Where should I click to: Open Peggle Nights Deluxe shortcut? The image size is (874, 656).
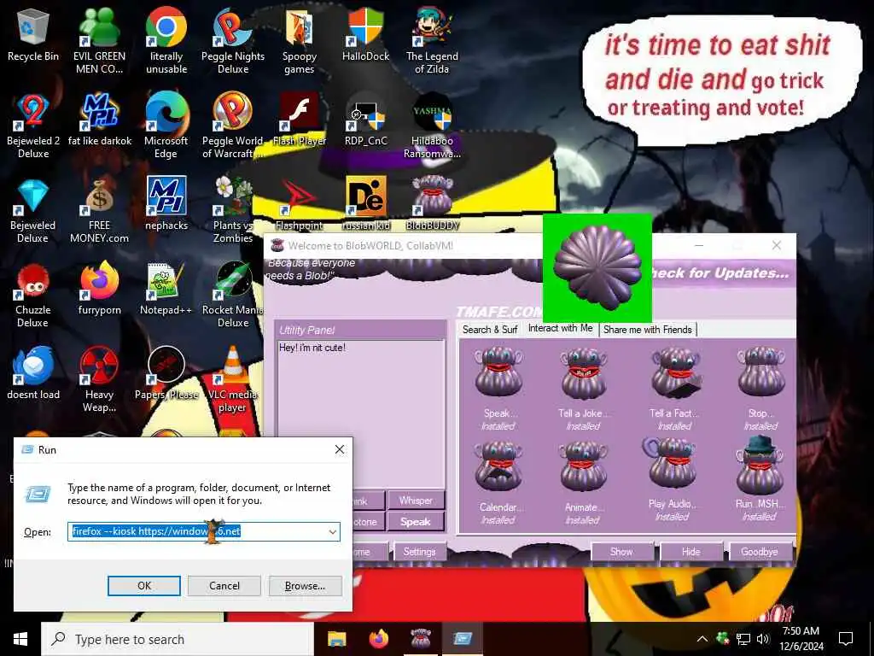click(x=233, y=41)
